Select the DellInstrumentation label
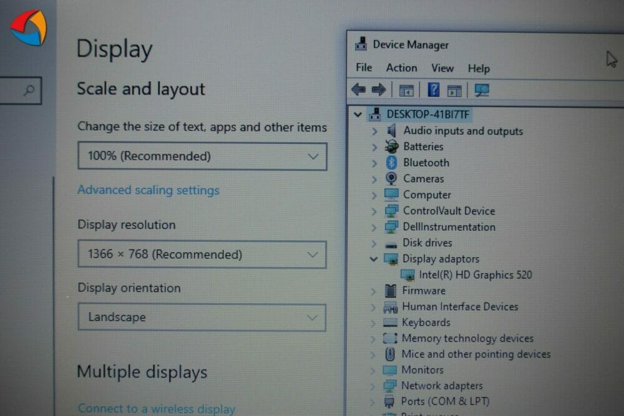 point(449,226)
